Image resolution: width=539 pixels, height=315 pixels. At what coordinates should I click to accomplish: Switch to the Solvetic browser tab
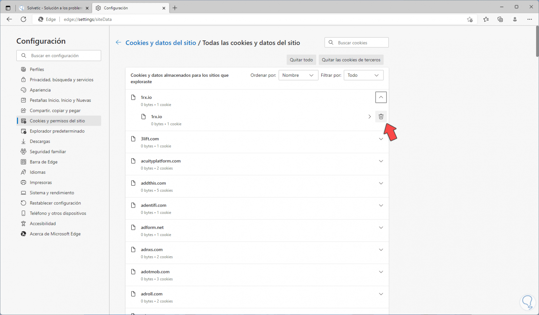[x=54, y=8]
